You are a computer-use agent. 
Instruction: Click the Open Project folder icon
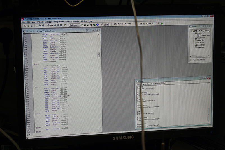(85, 25)
